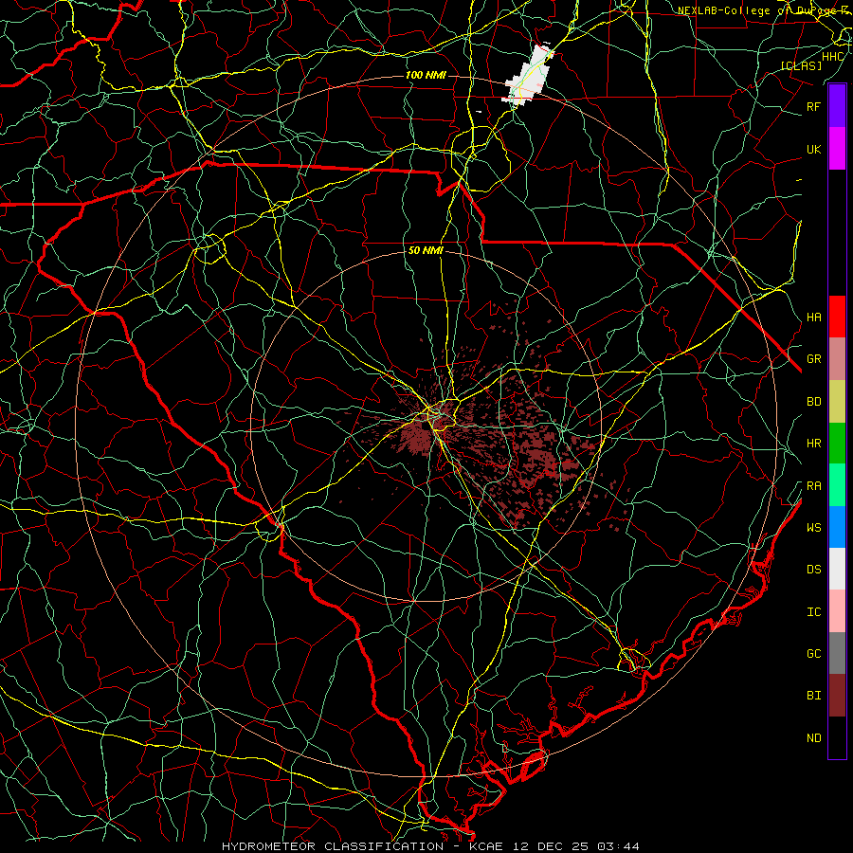Click the BD yellow legend swatch
This screenshot has width=853, height=853.
(837, 402)
